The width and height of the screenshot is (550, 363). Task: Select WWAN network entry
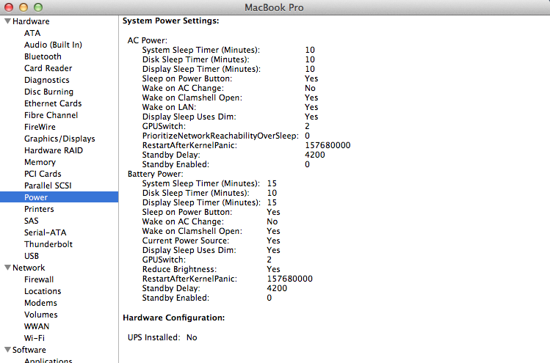[37, 326]
